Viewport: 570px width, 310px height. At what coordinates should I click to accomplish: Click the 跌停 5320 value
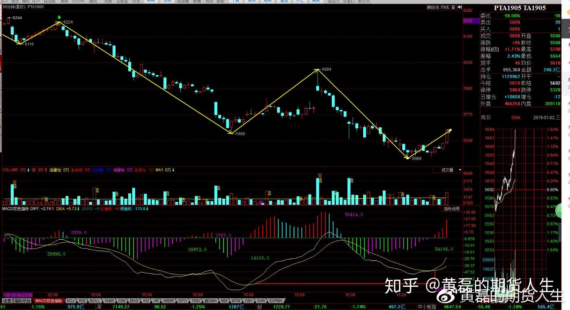[555, 90]
